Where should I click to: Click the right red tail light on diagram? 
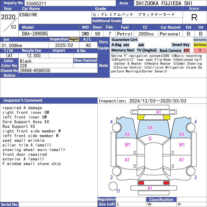[166, 183]
